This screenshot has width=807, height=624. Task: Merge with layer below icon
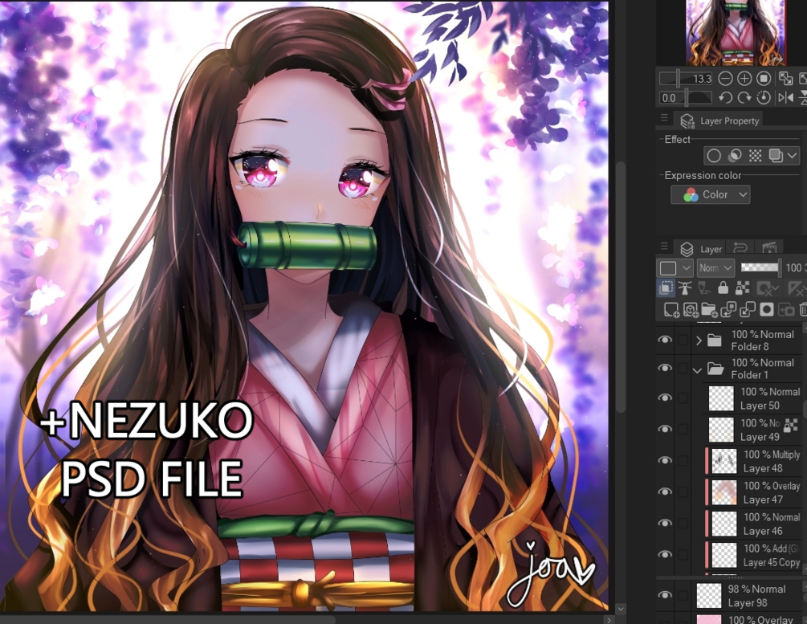(x=748, y=310)
